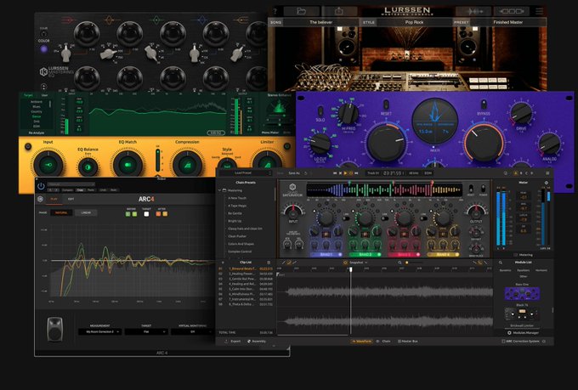
Task: Click the Lurssen console share icon
Action: tap(339, 11)
